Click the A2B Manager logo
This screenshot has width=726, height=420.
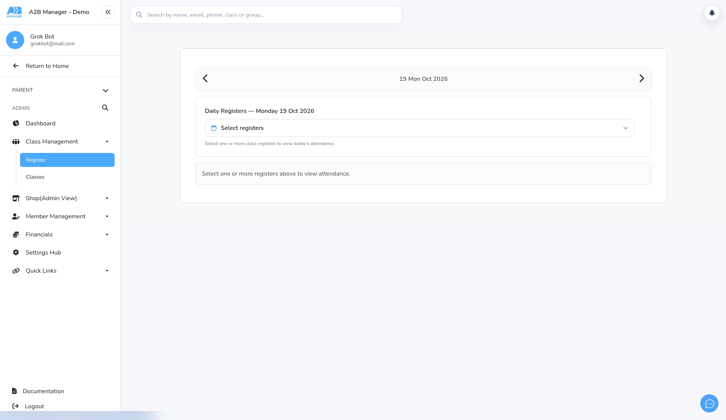[14, 12]
